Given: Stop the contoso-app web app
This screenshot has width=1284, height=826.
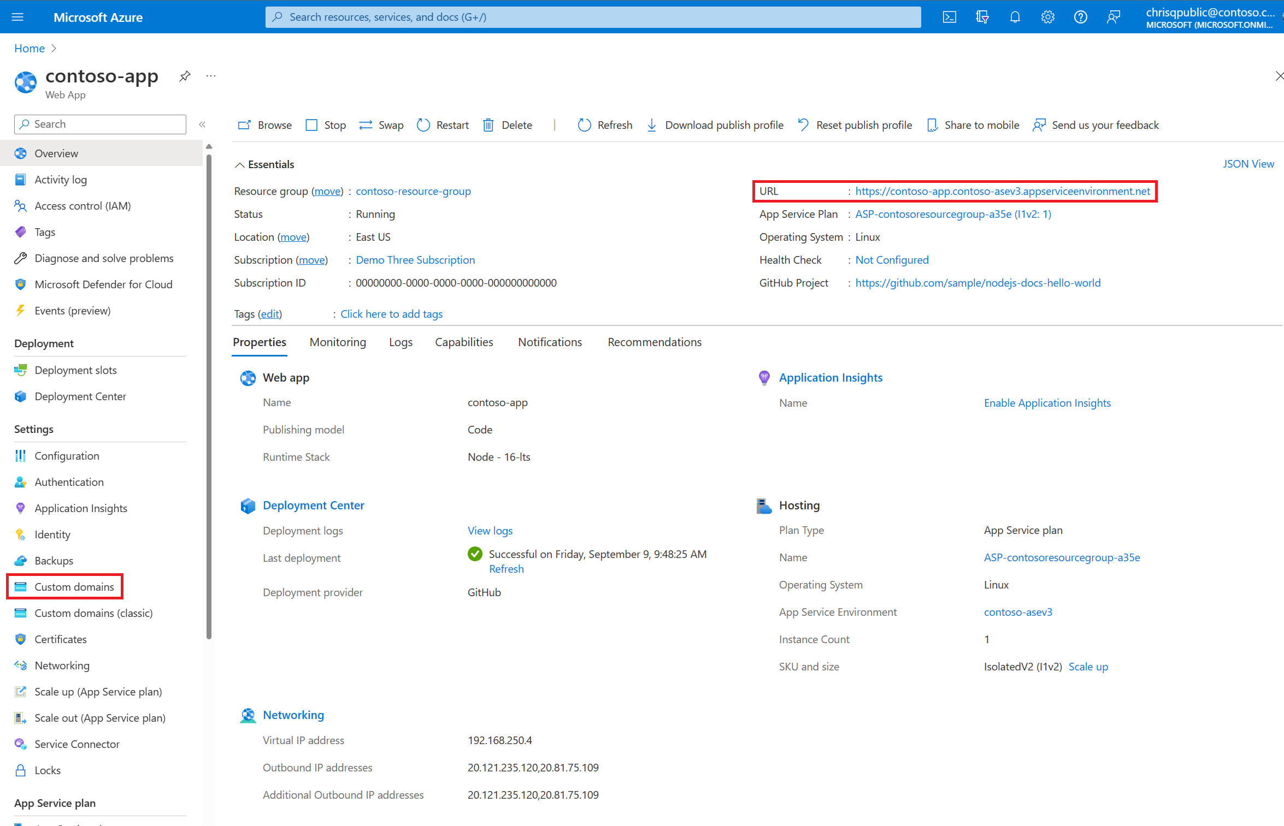Looking at the screenshot, I should (x=326, y=124).
